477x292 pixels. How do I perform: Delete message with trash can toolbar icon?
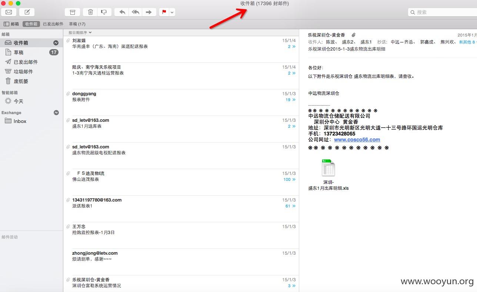[x=90, y=12]
